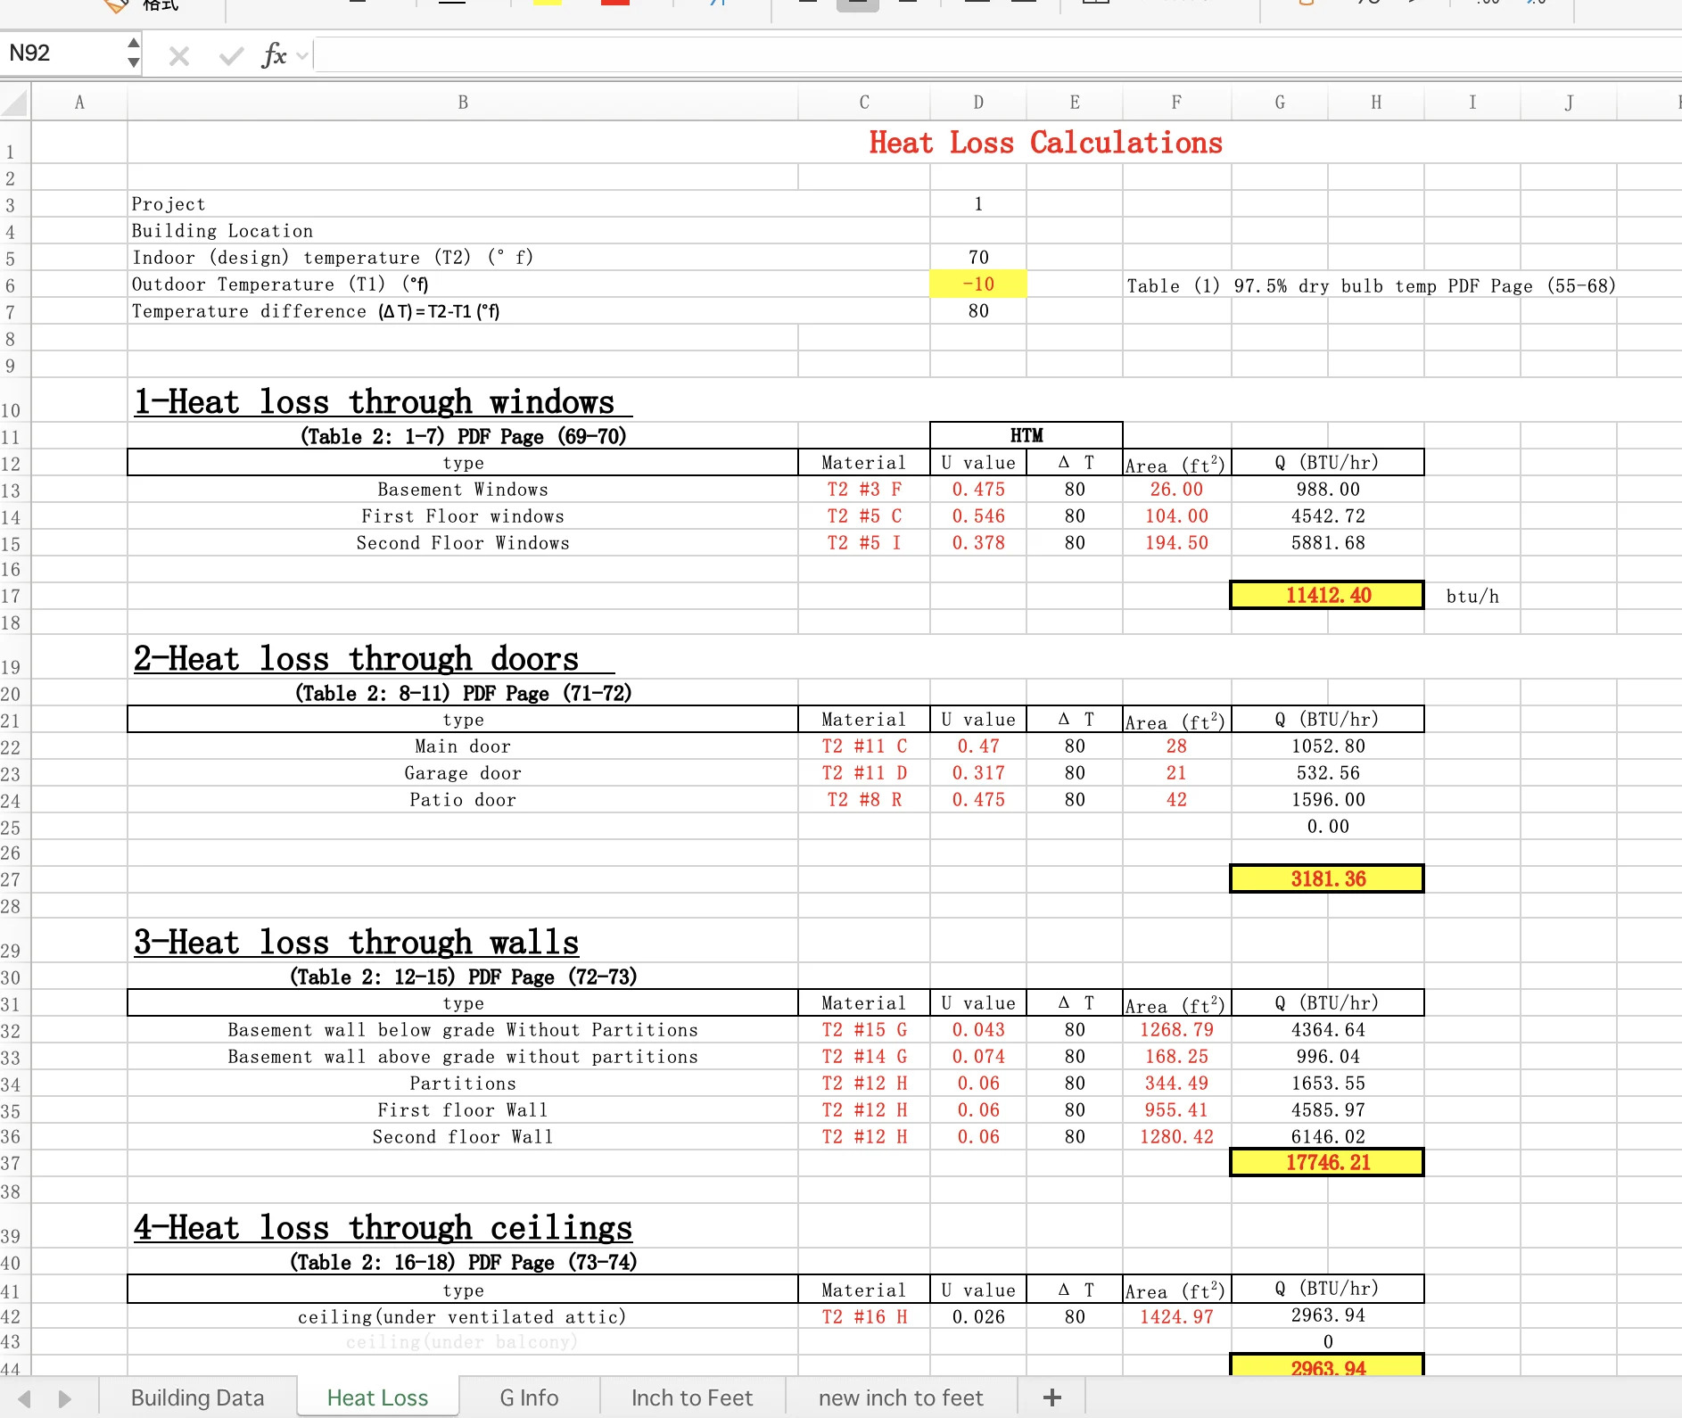Select the doors total 3181.36 cell
The image size is (1682, 1418).
click(1327, 879)
